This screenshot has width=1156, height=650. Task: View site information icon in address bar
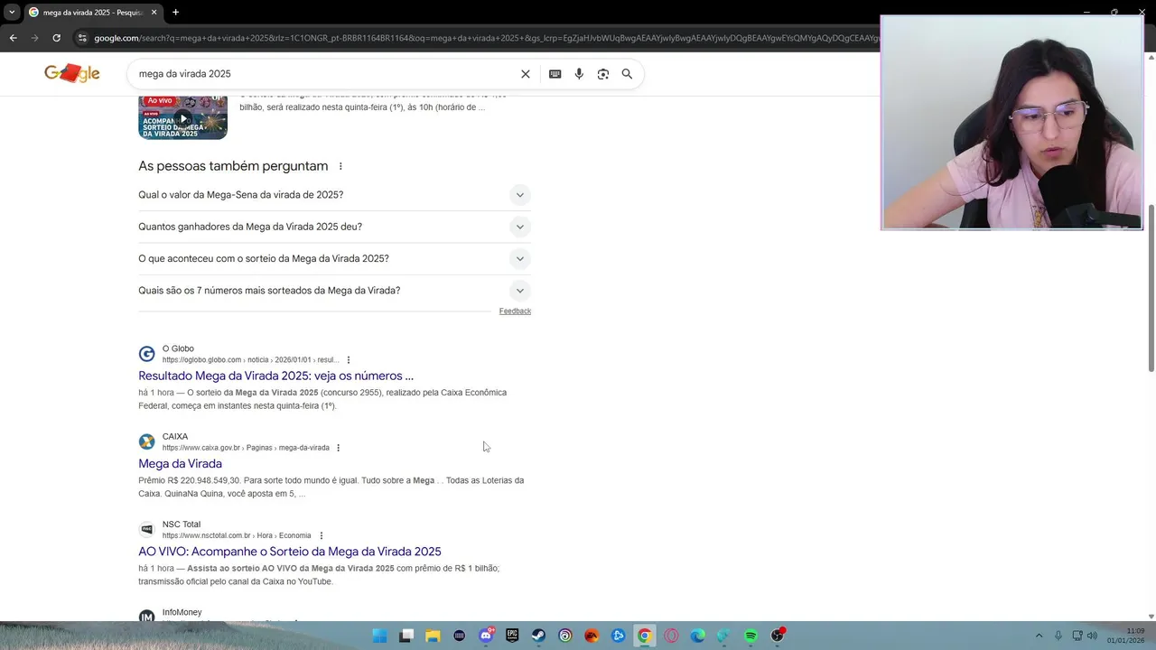point(82,38)
